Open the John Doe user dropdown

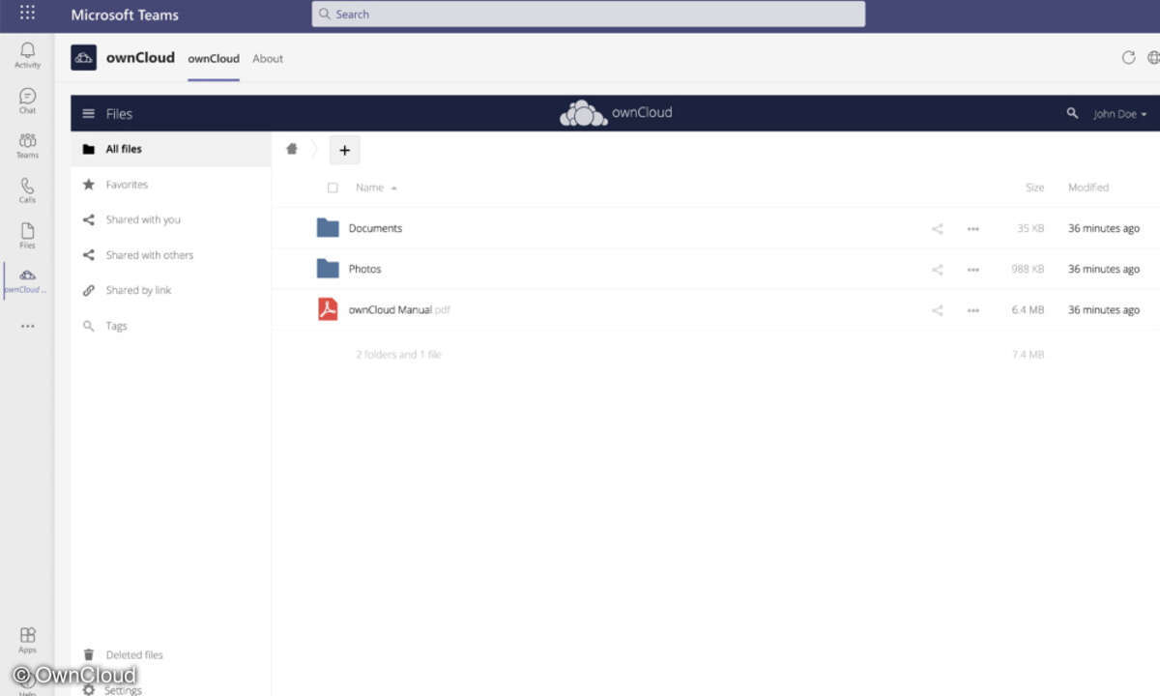tap(1120, 114)
